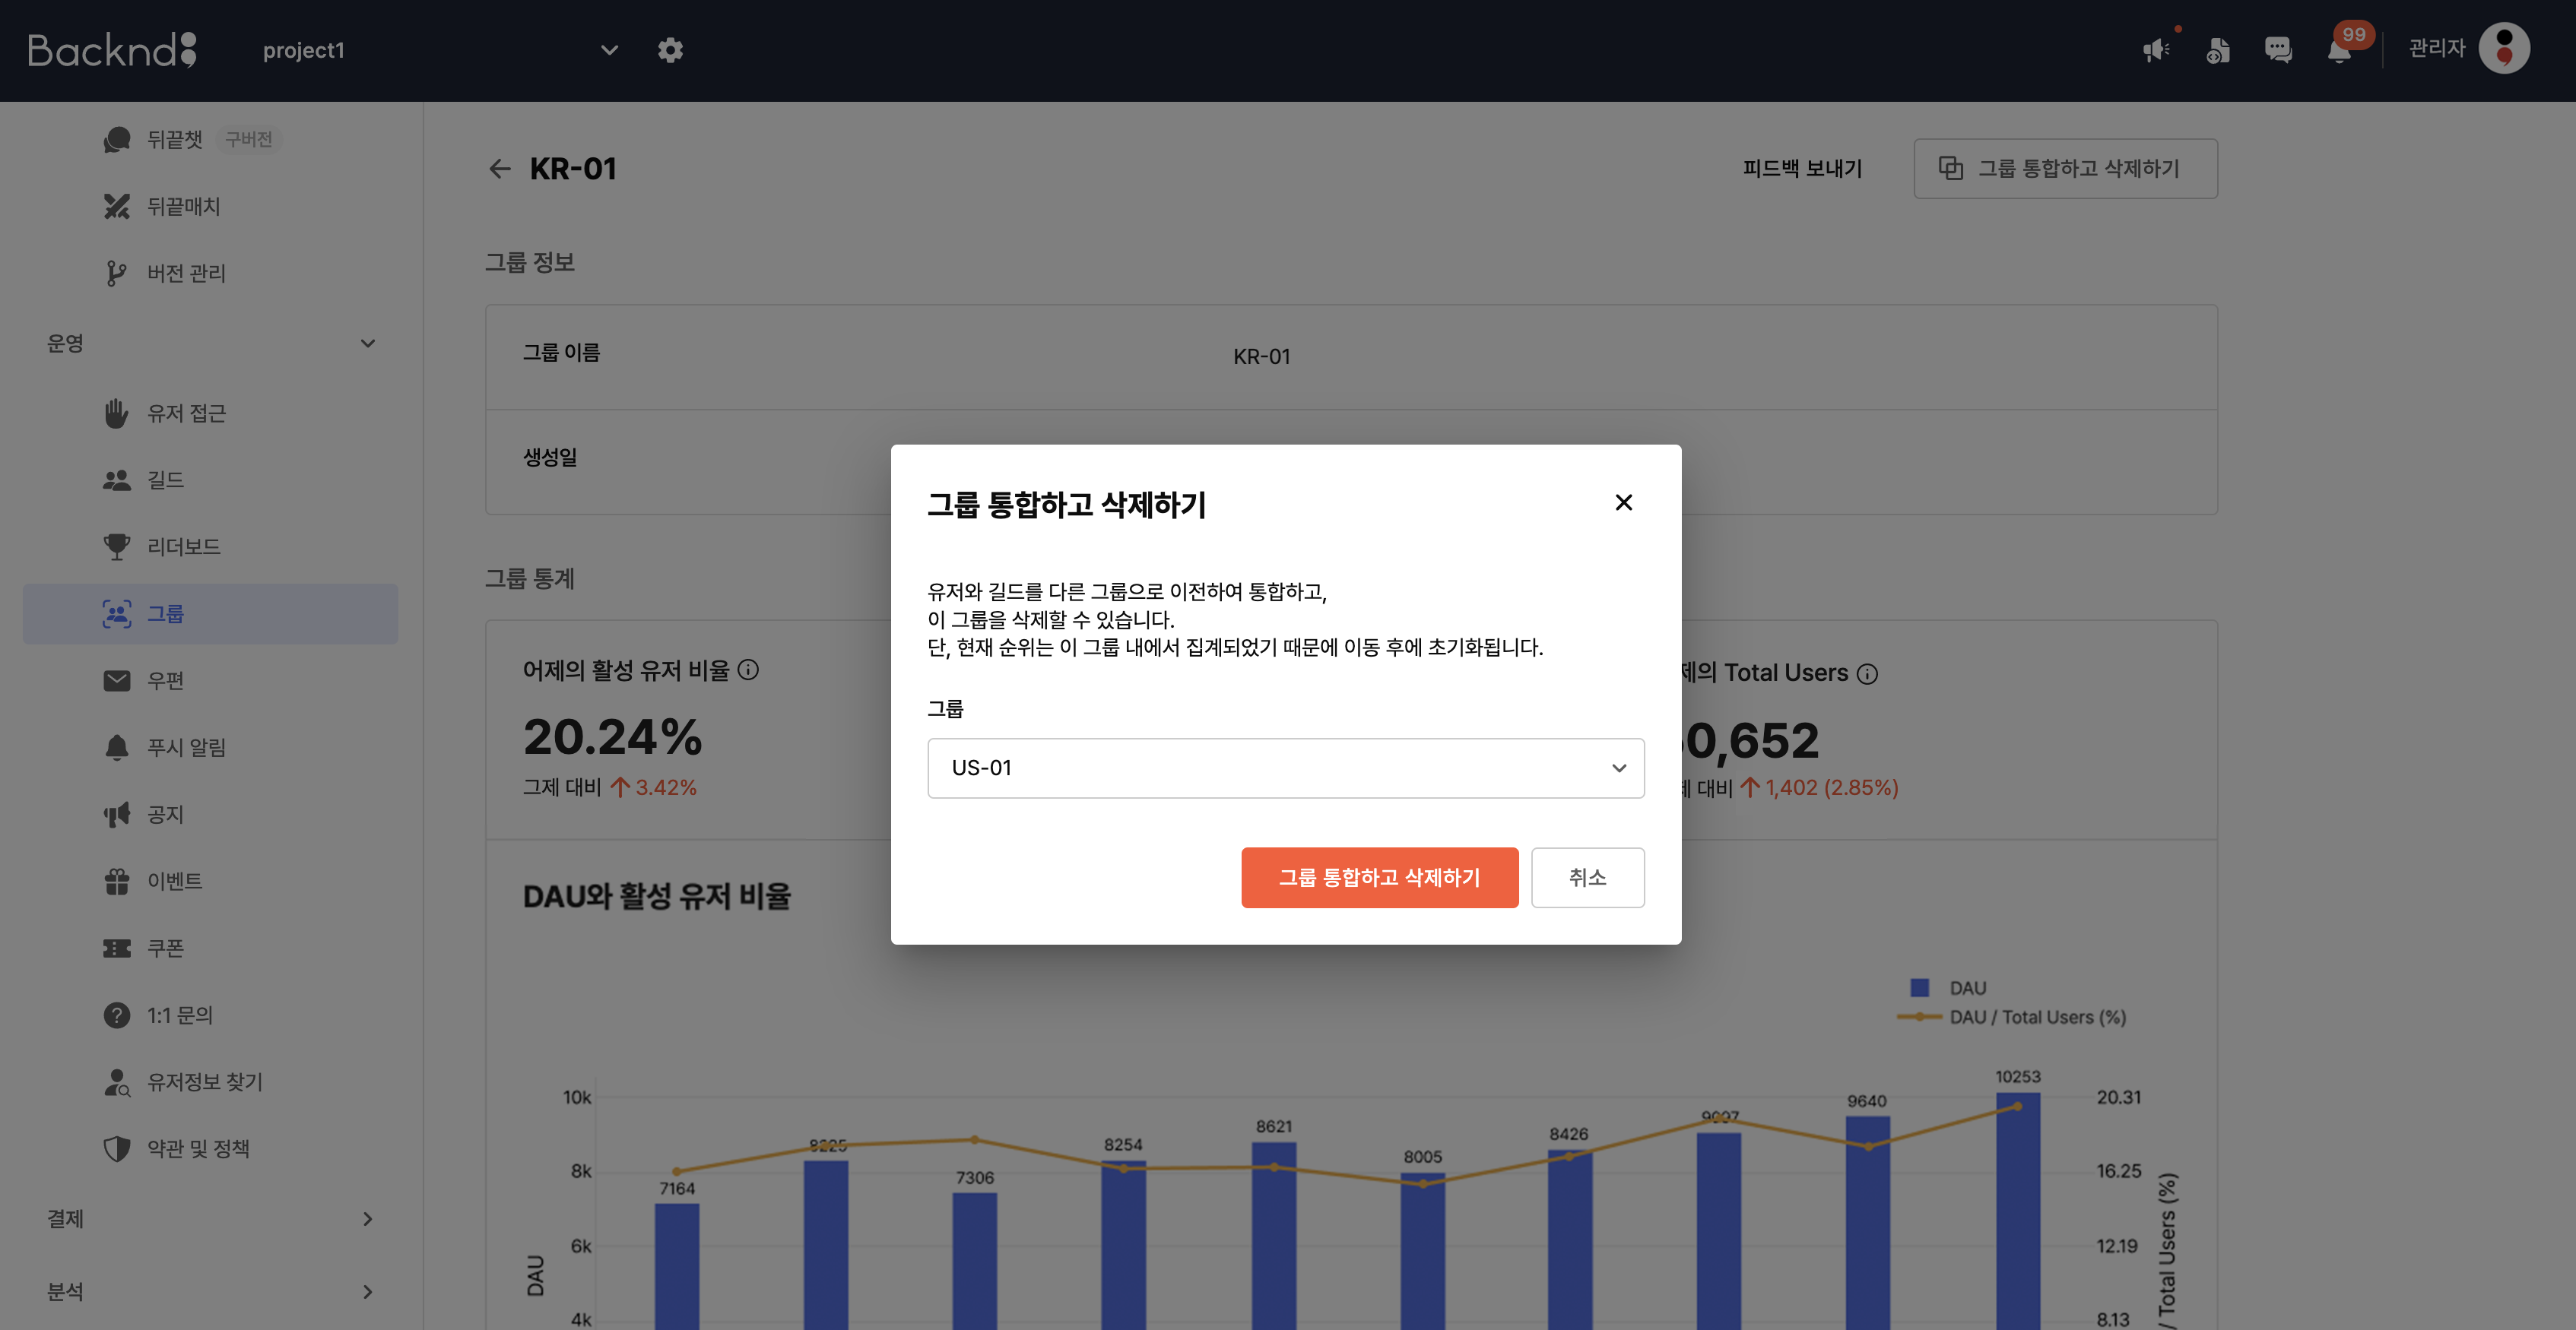
Task: Click the 길드 people icon
Action: coord(117,480)
